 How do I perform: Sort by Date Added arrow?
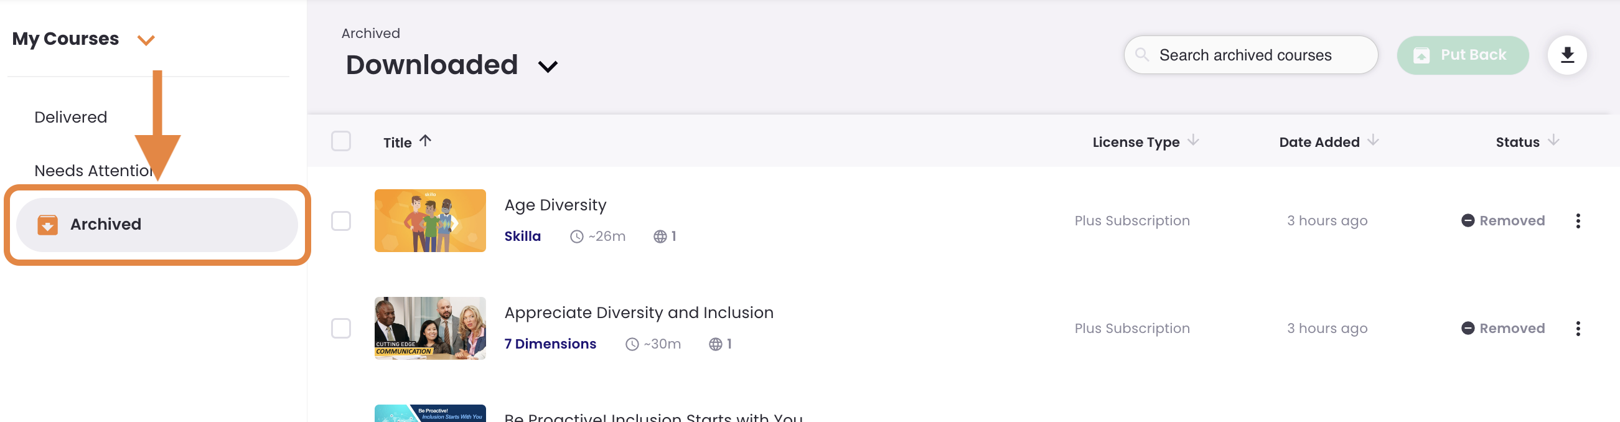click(1372, 141)
